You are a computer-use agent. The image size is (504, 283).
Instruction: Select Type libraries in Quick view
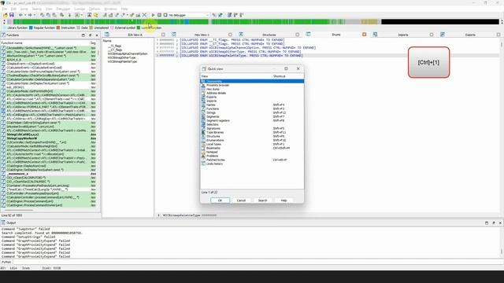[x=252, y=132]
